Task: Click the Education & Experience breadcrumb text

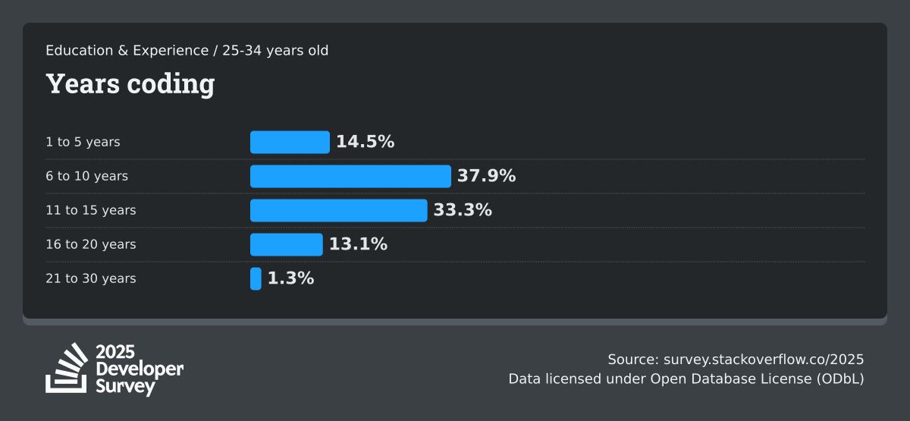Action: [x=127, y=51]
